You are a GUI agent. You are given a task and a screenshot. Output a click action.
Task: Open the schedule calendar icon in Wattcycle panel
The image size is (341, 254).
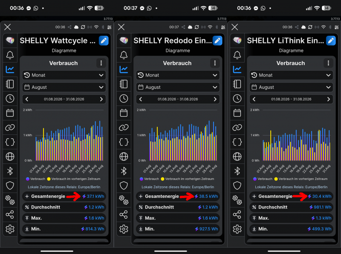(10, 113)
